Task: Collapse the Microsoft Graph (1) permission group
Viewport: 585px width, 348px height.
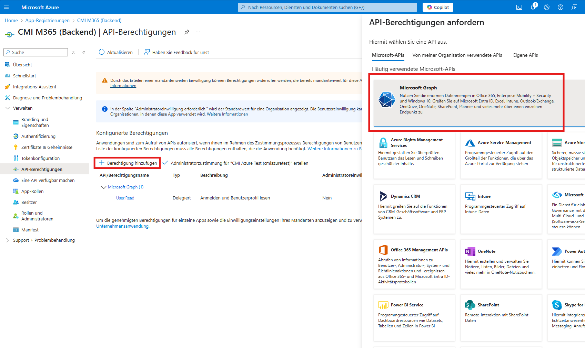Action: click(x=103, y=187)
